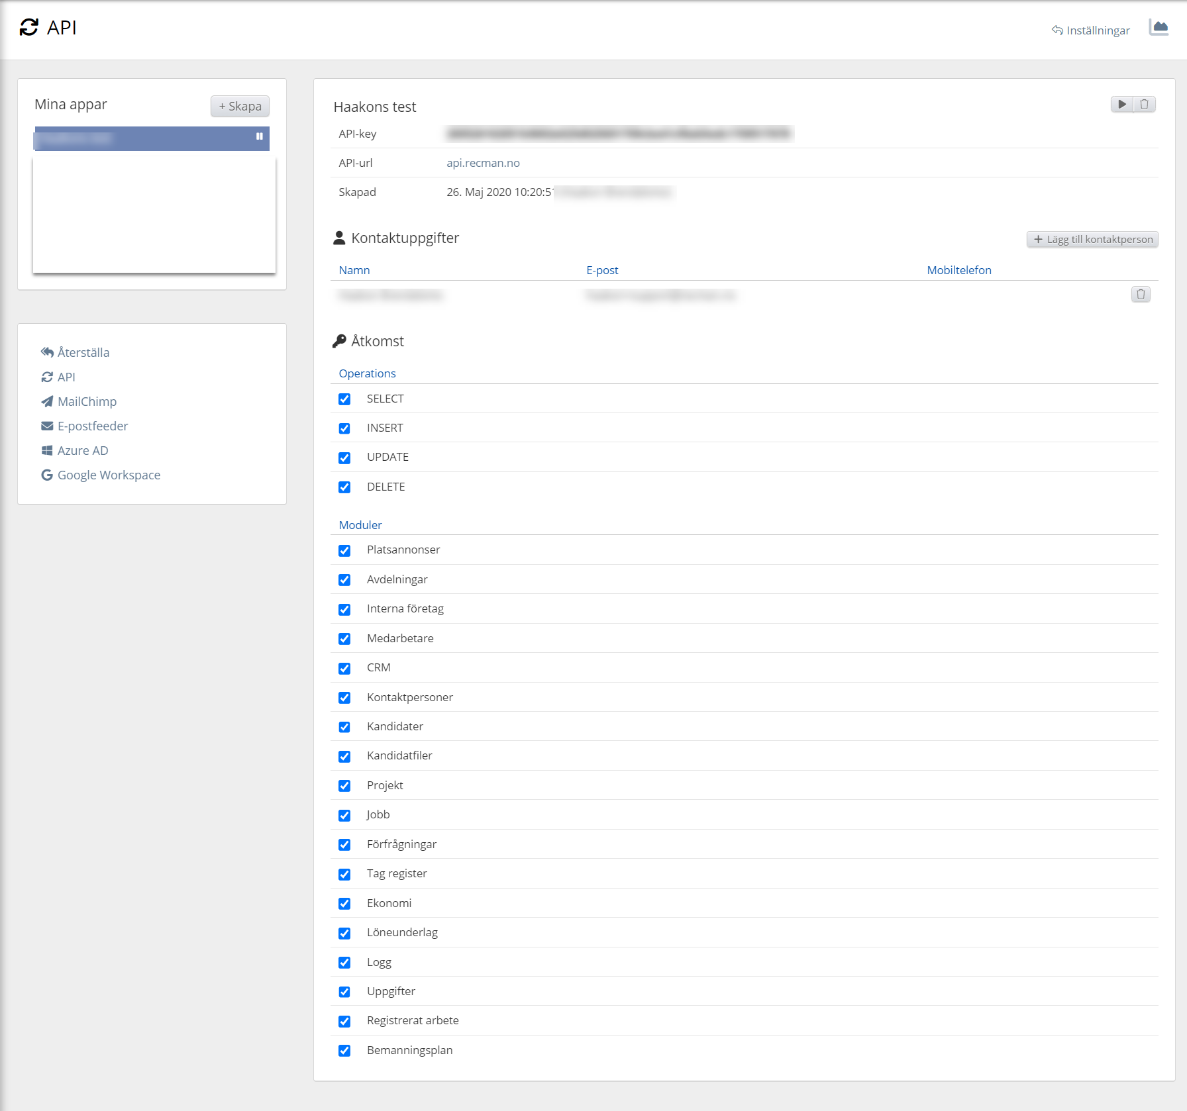Select Återställa in the sidebar
The height and width of the screenshot is (1111, 1187).
point(83,352)
